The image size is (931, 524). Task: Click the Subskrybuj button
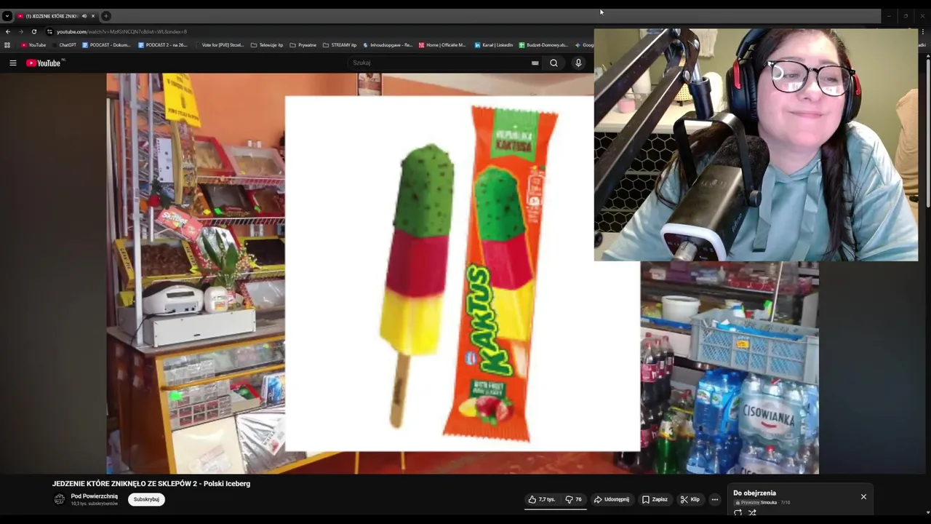(x=146, y=499)
